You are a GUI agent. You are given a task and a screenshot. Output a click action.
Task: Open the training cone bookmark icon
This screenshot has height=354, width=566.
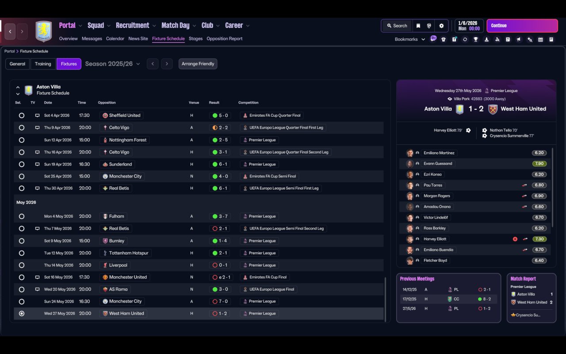tap(486, 39)
